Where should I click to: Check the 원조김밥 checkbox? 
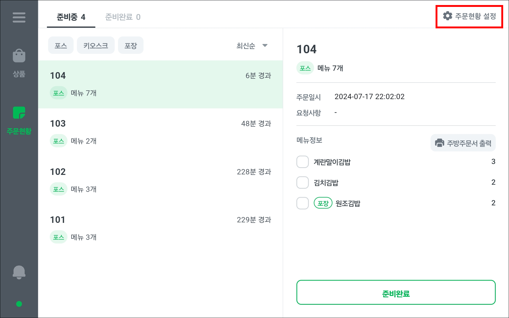point(302,203)
